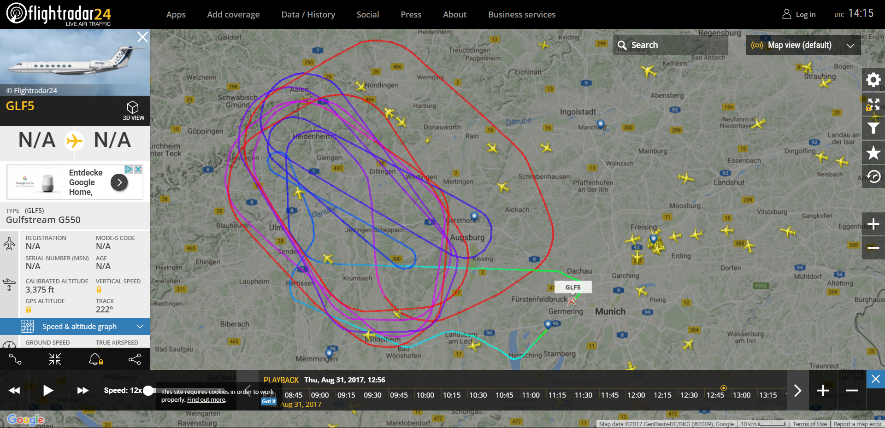Open Report a map error link

(x=857, y=424)
